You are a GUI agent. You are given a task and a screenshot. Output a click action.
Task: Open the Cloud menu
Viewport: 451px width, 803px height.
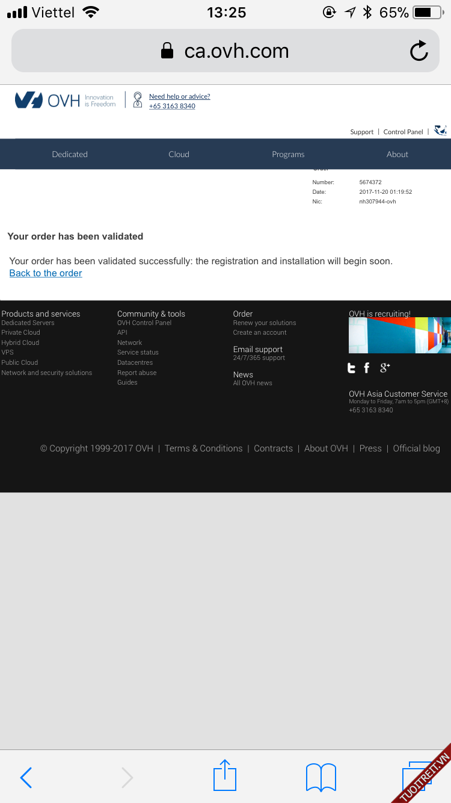click(x=179, y=154)
